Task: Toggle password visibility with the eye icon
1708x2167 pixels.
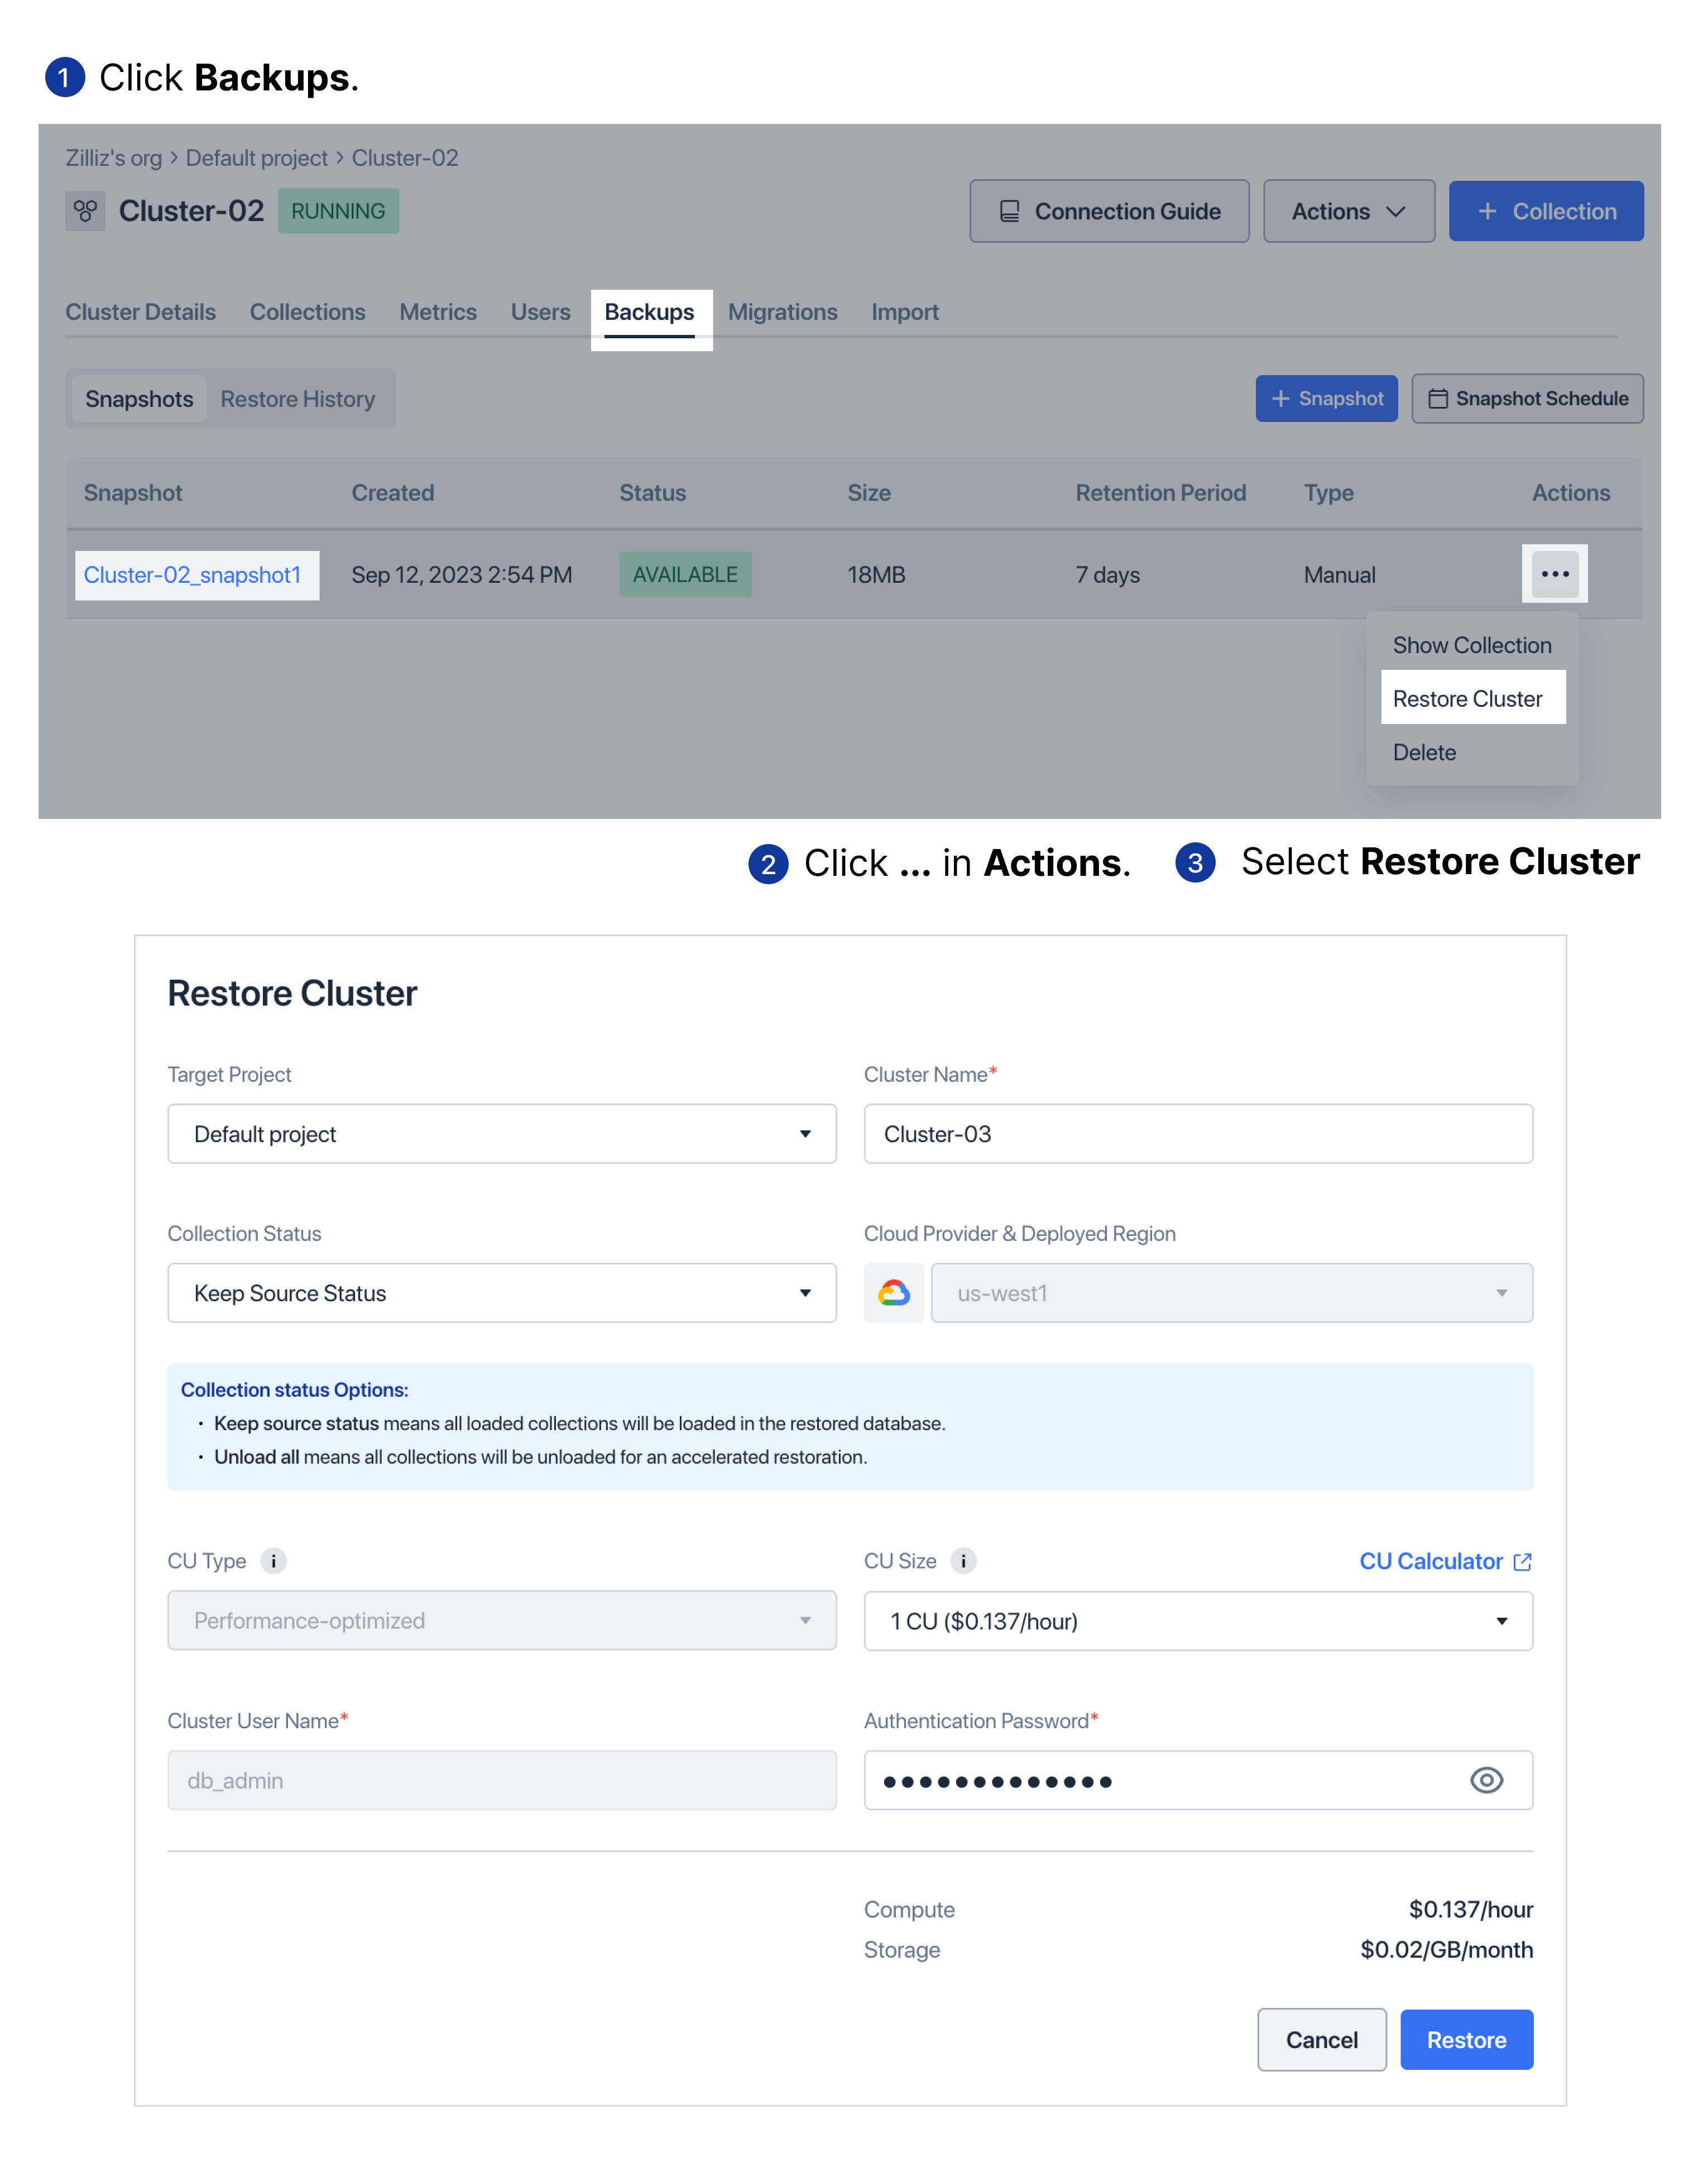Action: click(1486, 1780)
